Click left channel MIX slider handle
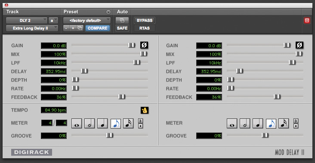 click(x=144, y=54)
